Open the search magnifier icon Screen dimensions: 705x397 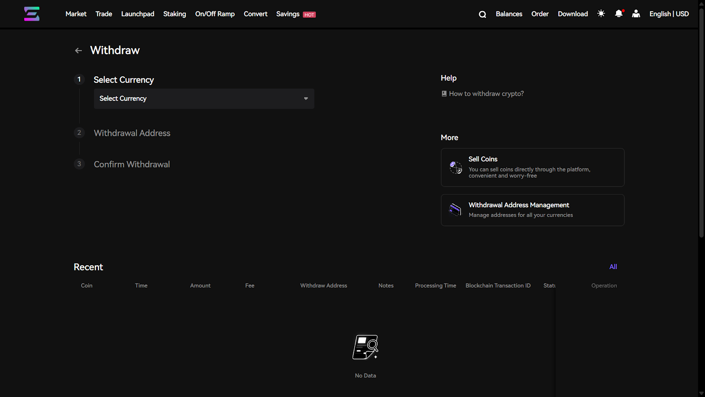click(x=482, y=14)
